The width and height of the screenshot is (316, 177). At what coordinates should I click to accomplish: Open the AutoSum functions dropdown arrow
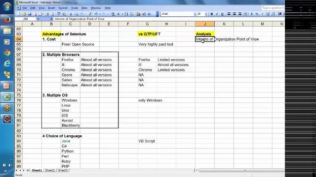(122, 14)
